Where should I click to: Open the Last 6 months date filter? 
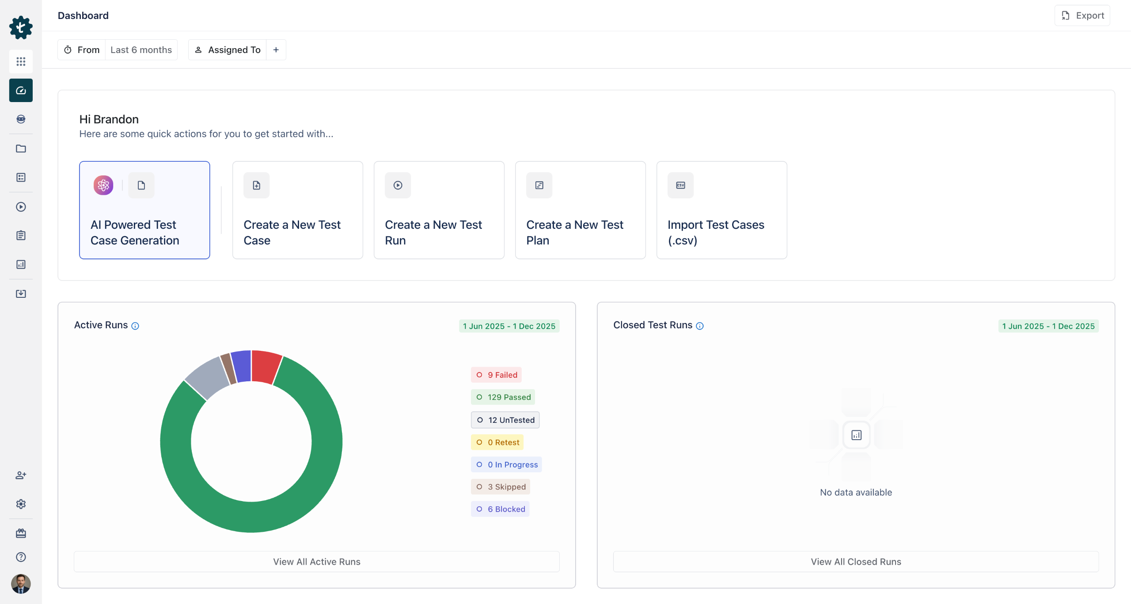click(x=141, y=50)
